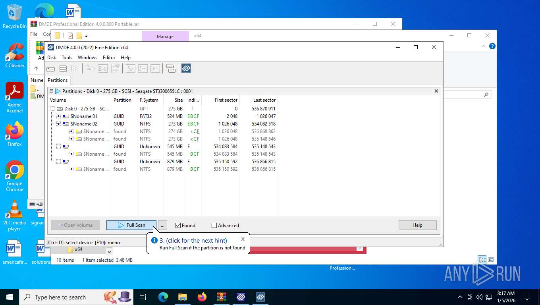Image resolution: width=540 pixels, height=305 pixels.
Task: Open the Partitions panel hamburger menu
Action: [51, 91]
